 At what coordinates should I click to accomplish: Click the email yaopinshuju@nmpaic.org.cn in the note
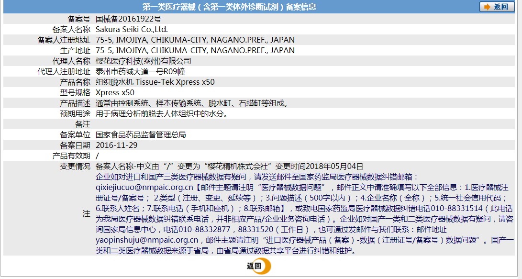[x=147, y=240]
